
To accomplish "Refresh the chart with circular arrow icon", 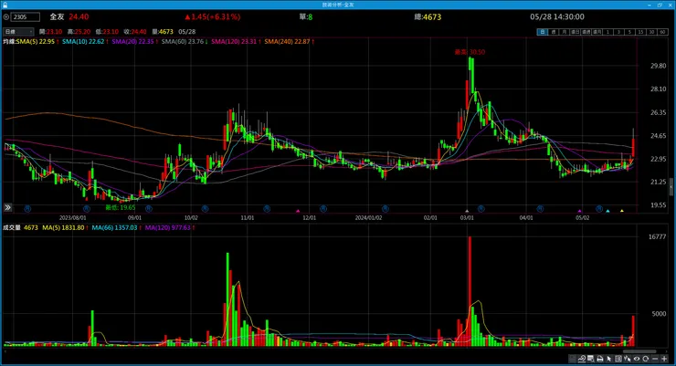I will (645, 359).
